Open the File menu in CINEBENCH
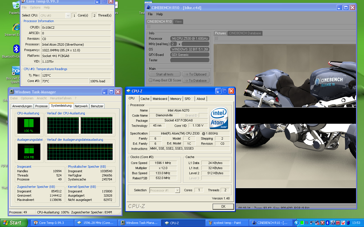Image resolution: width=364 pixels, height=227 pixels. 150,14
